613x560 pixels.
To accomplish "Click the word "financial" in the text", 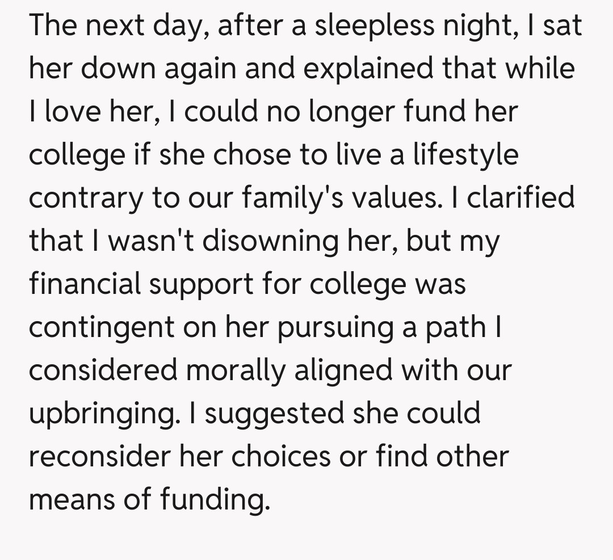I will (85, 283).
